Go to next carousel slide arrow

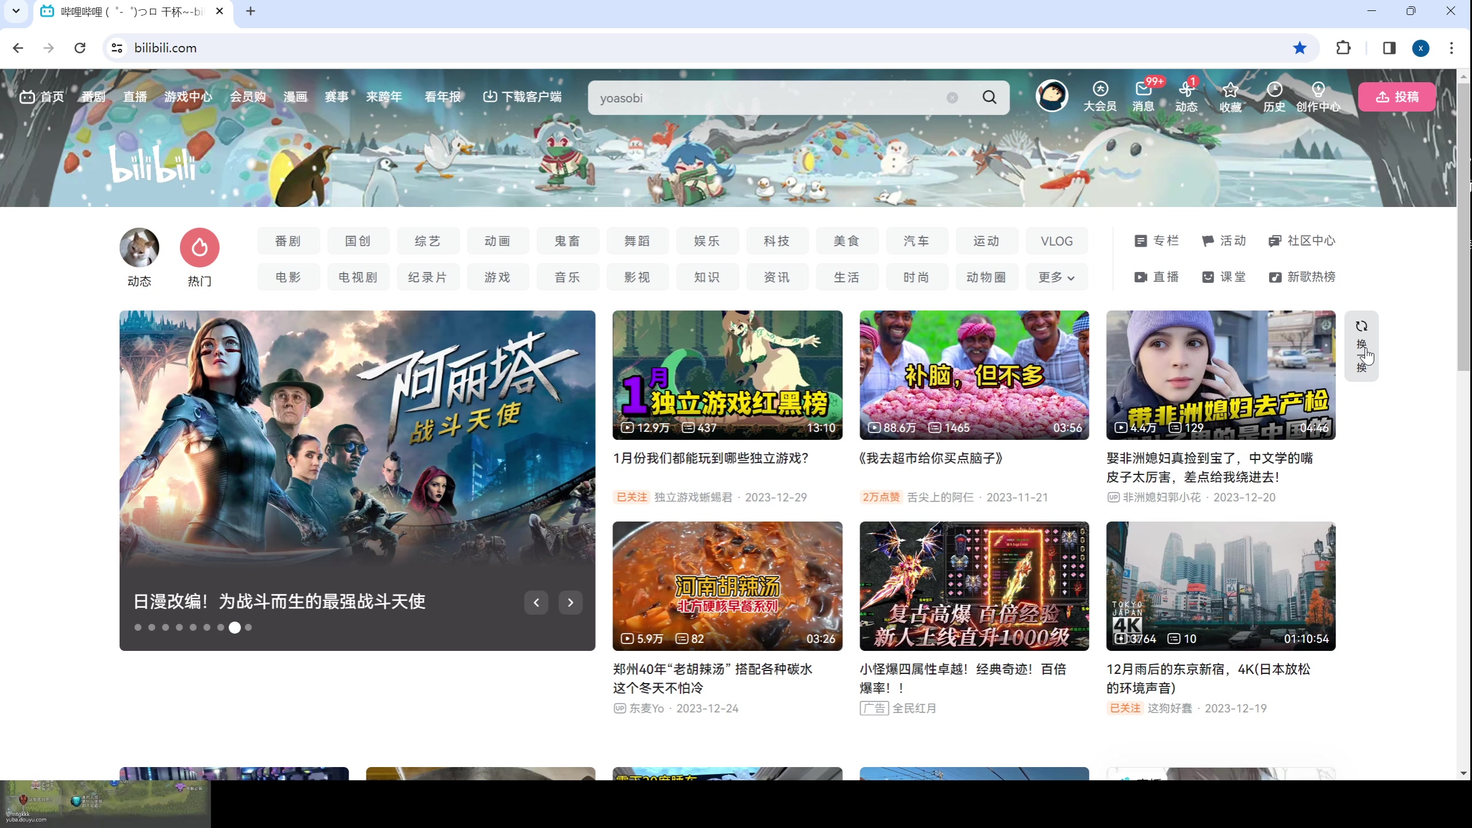(x=570, y=602)
